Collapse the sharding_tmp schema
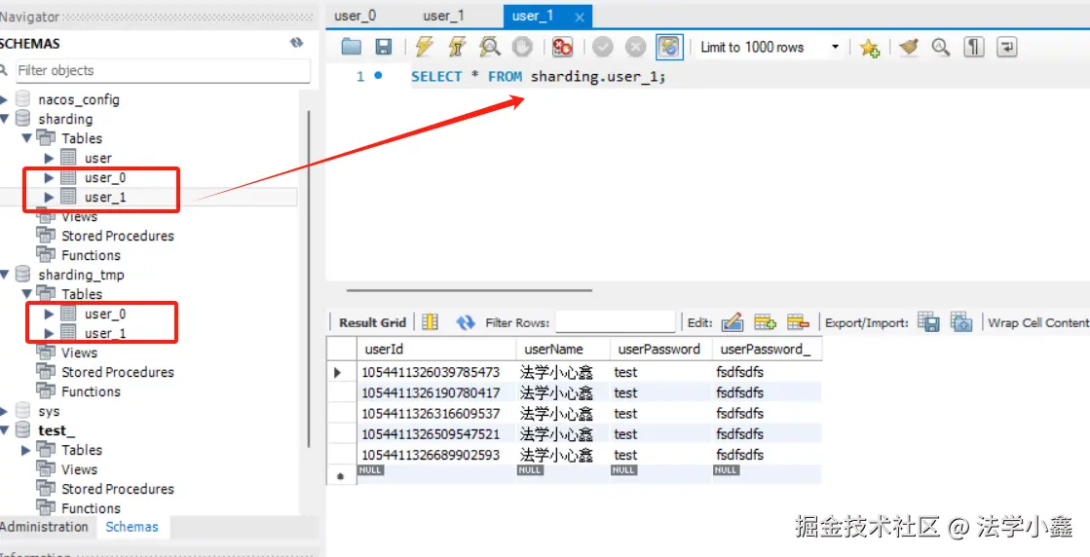The width and height of the screenshot is (1090, 557). pyautogui.click(x=4, y=275)
